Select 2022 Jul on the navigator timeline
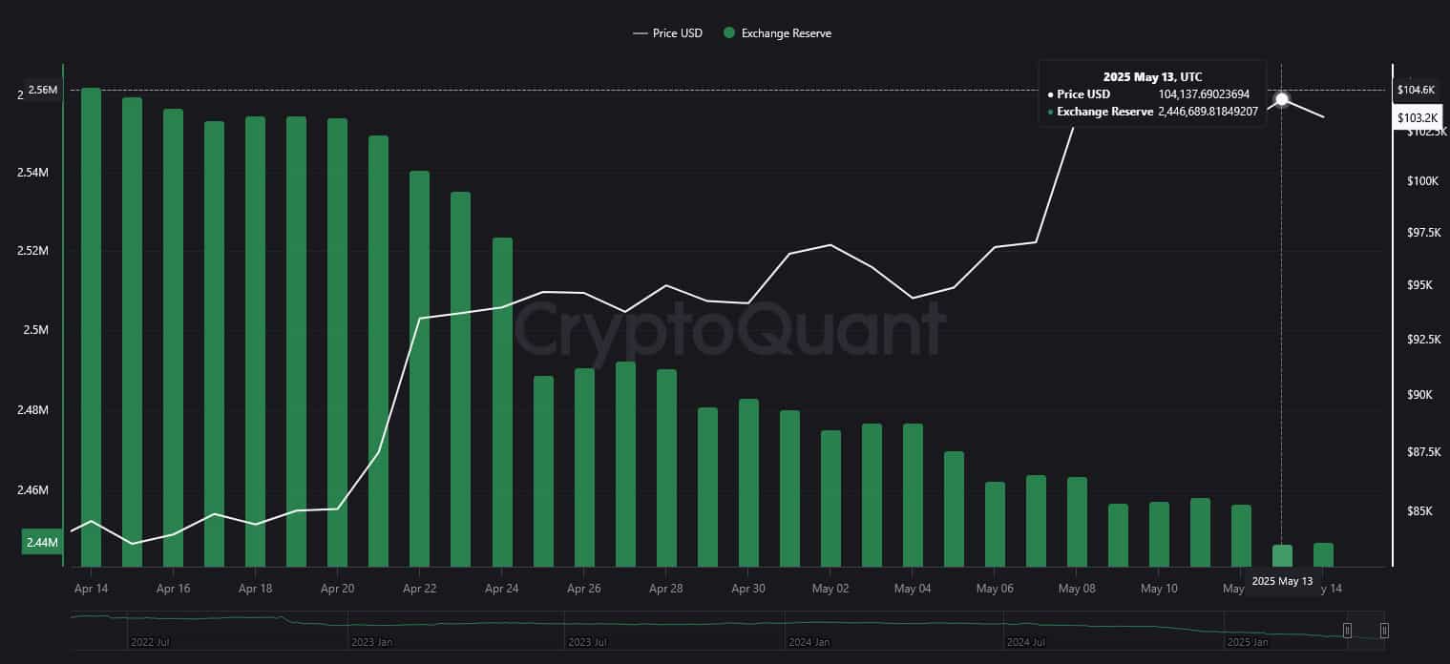 [150, 642]
